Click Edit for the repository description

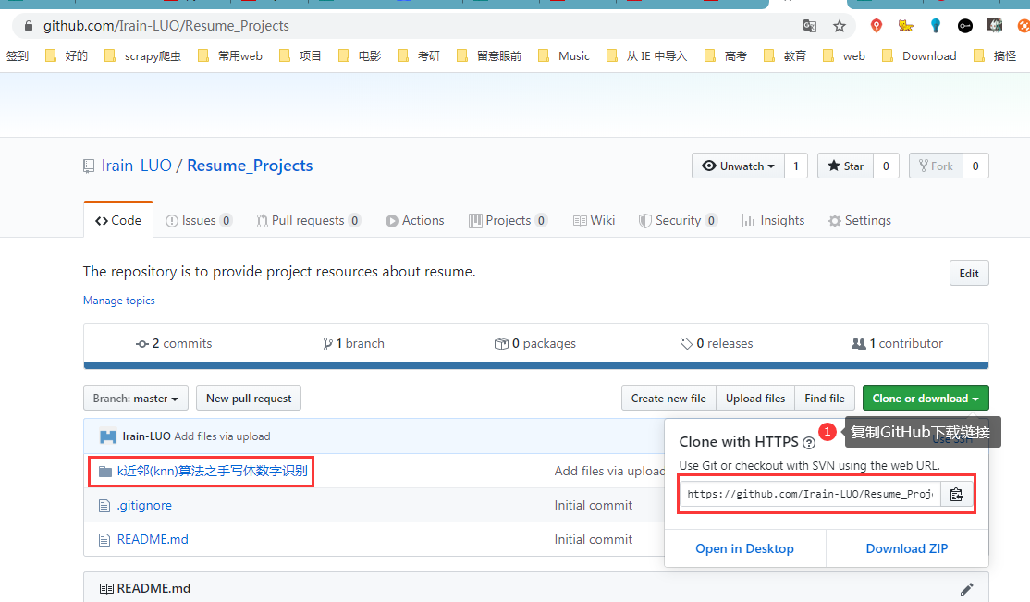969,274
